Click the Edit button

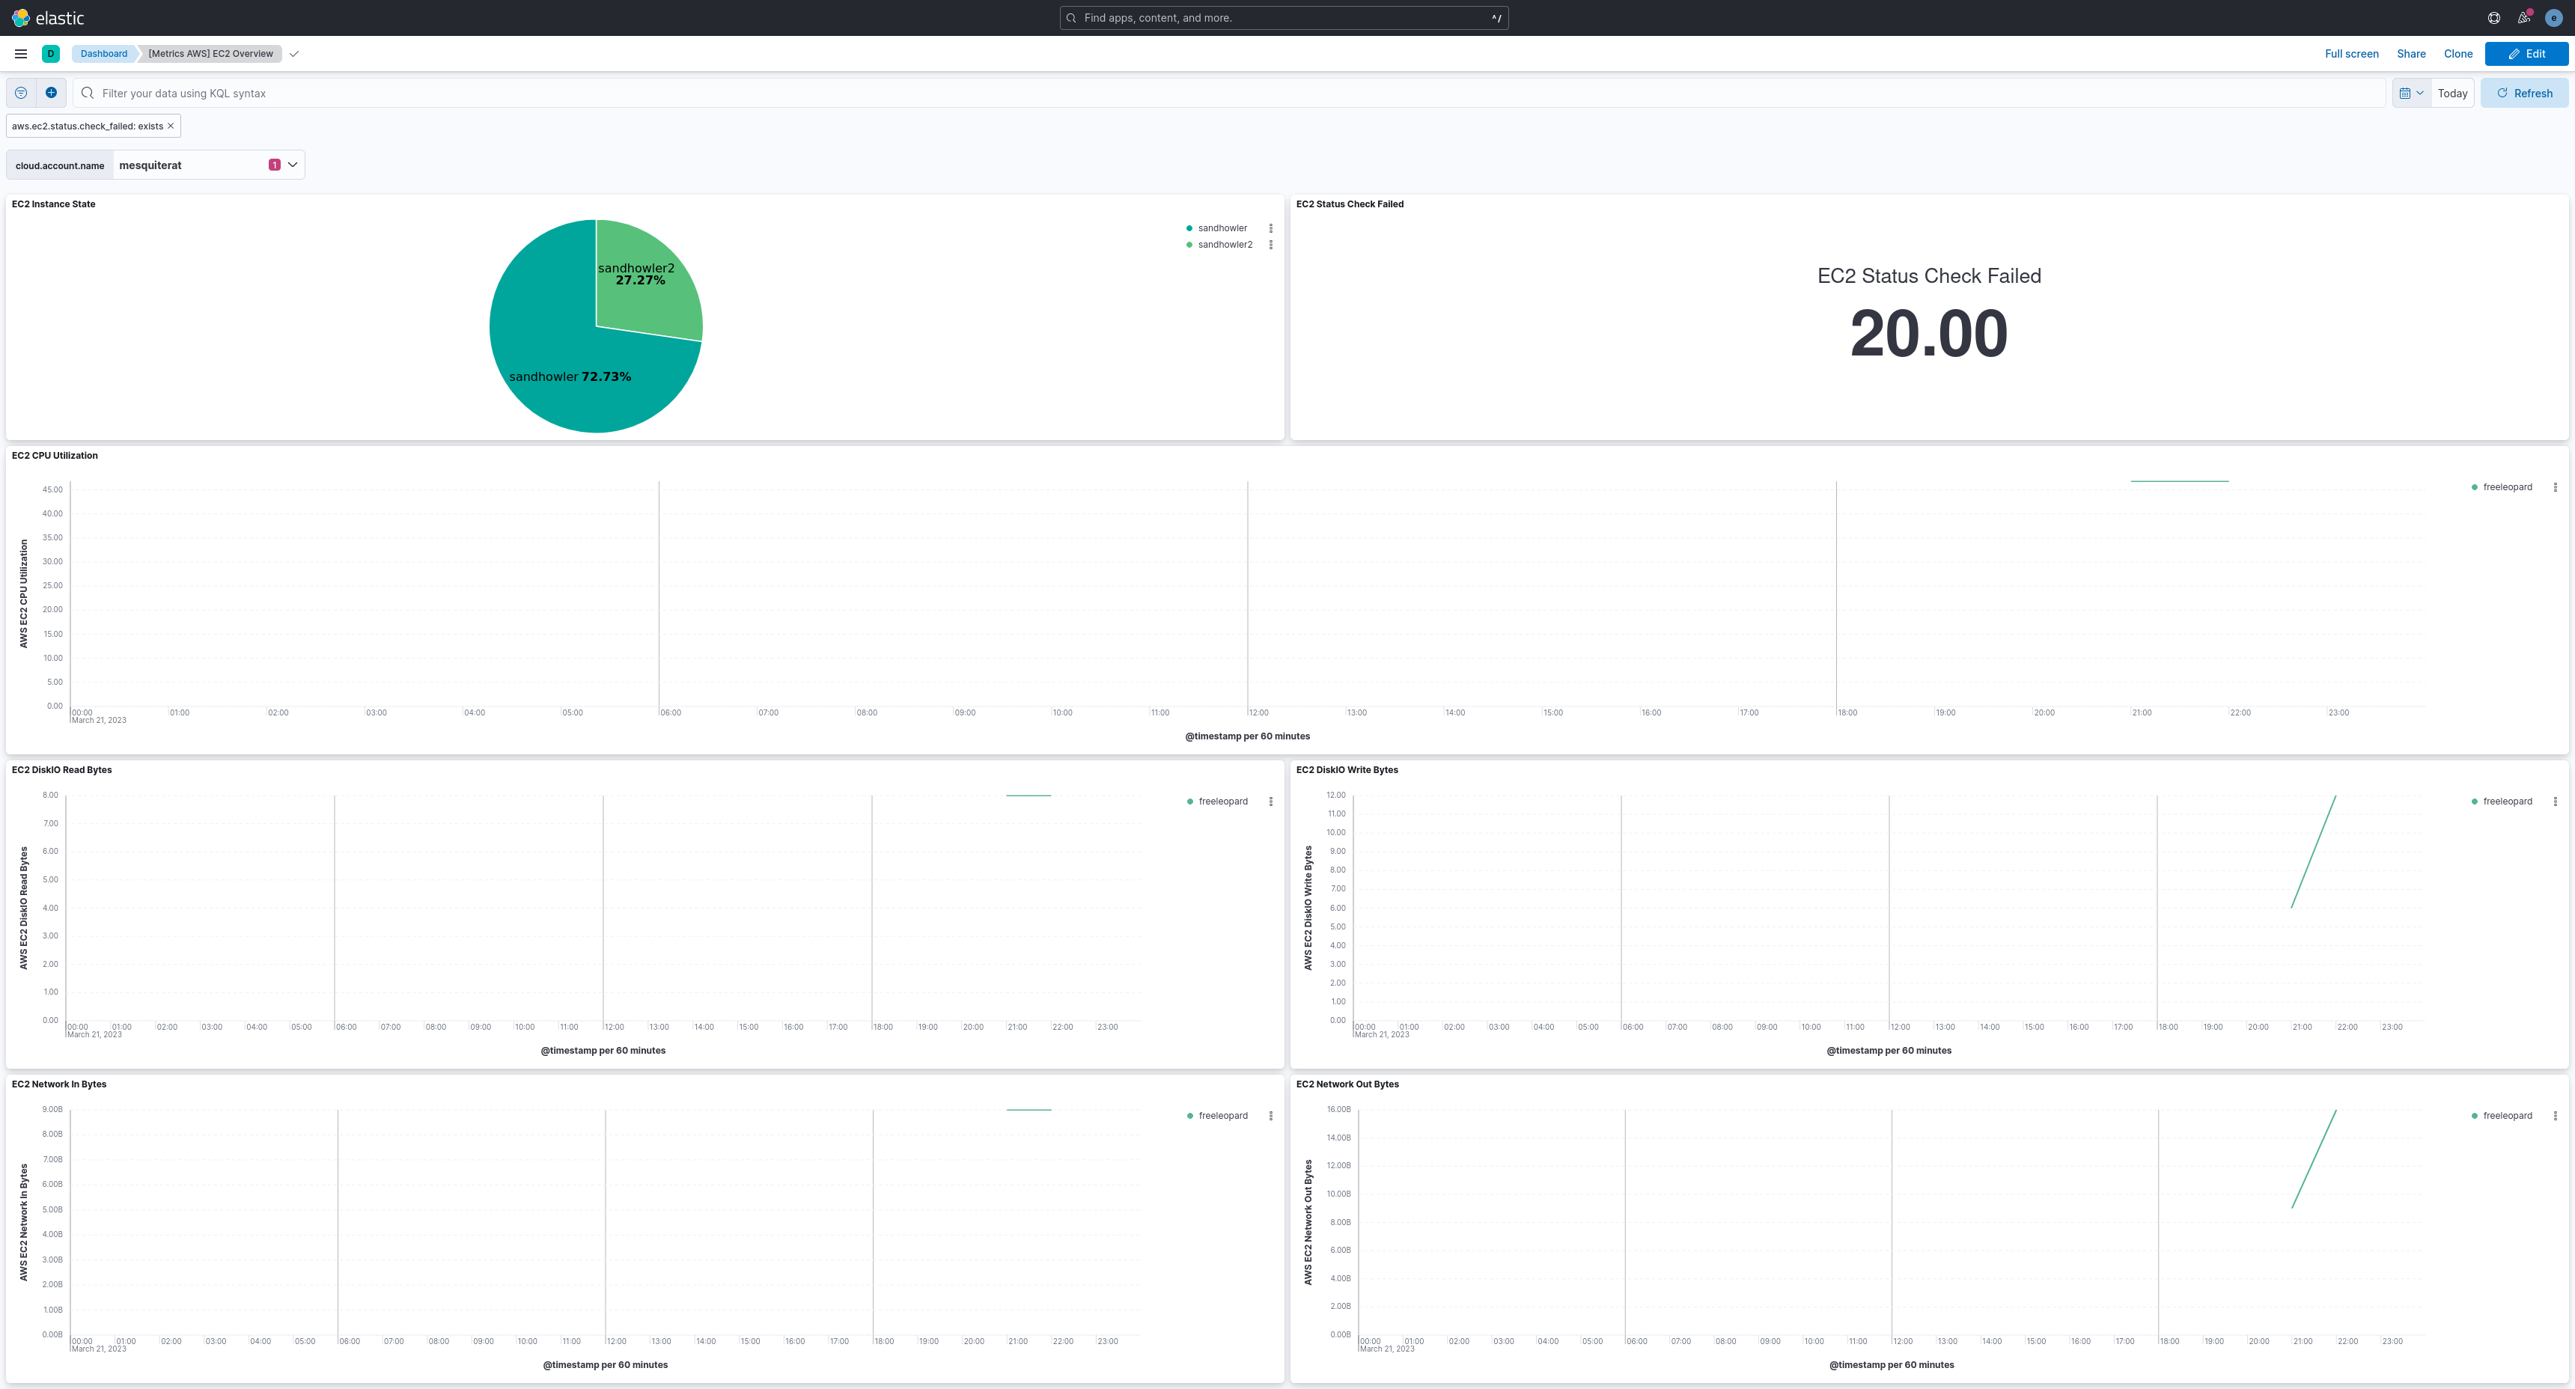tap(2527, 53)
